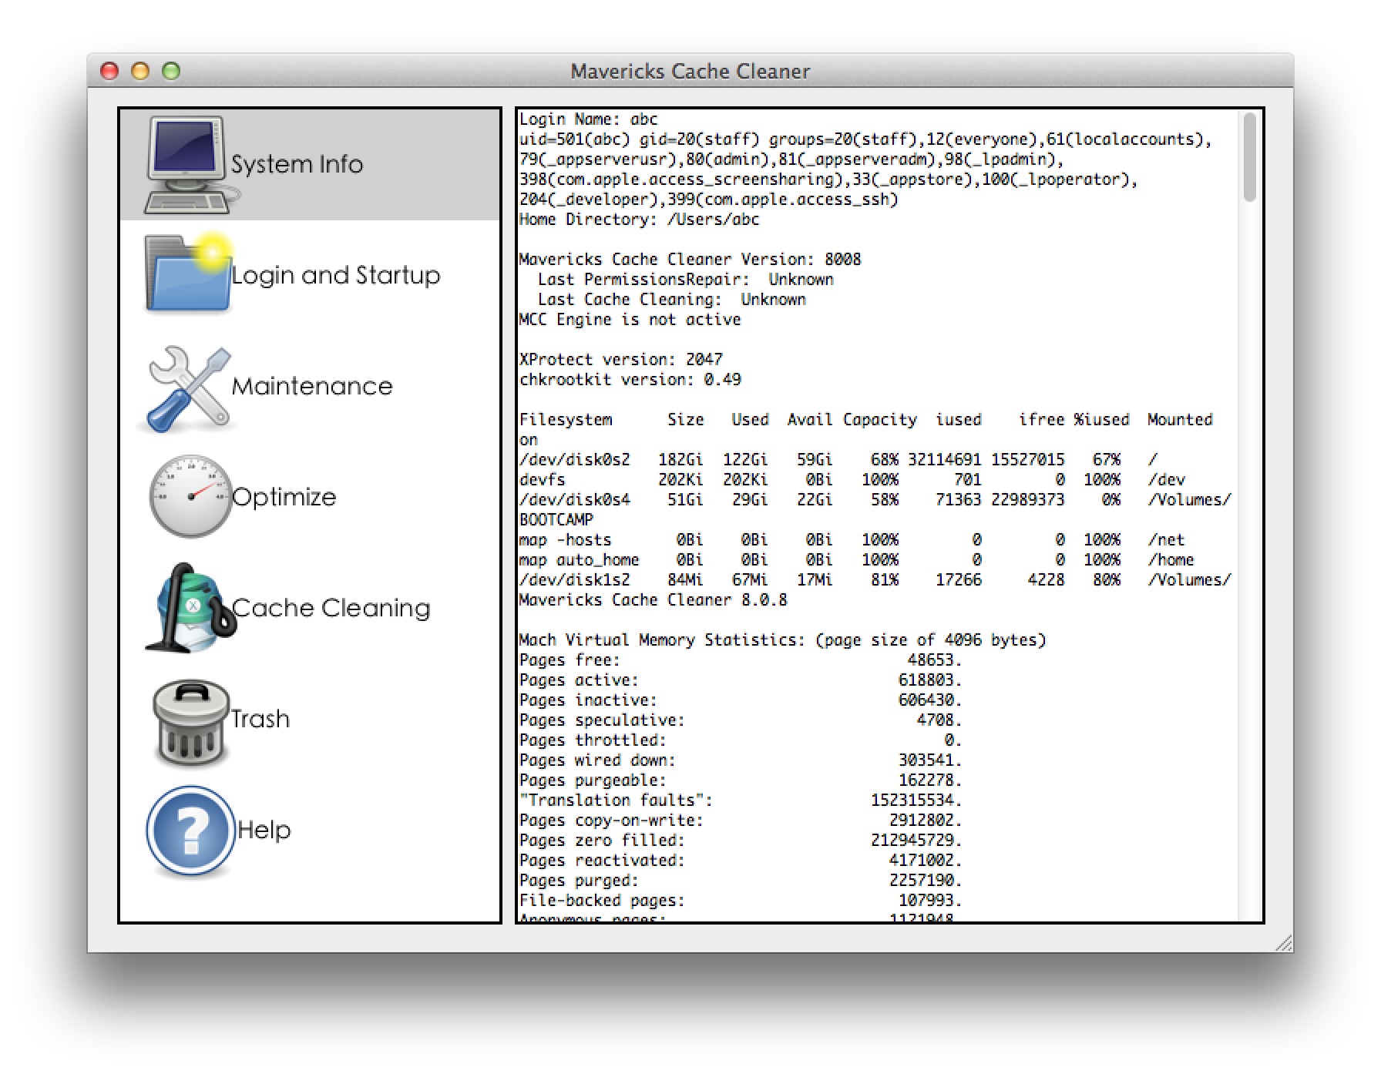
Task: Click the 'Mounted' column header text
Action: coord(1180,420)
